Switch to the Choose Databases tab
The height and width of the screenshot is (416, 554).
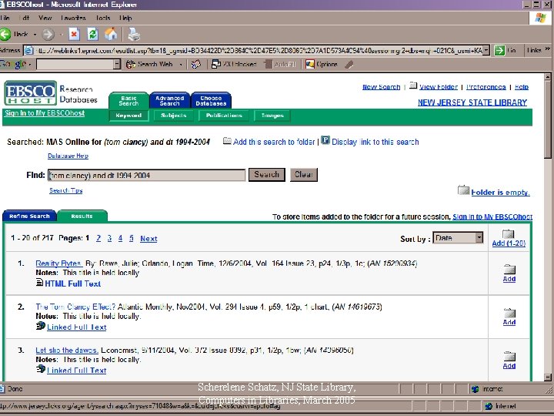211,100
